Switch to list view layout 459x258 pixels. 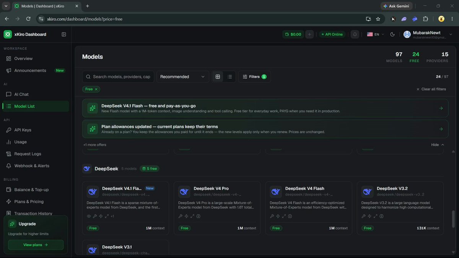(x=229, y=77)
